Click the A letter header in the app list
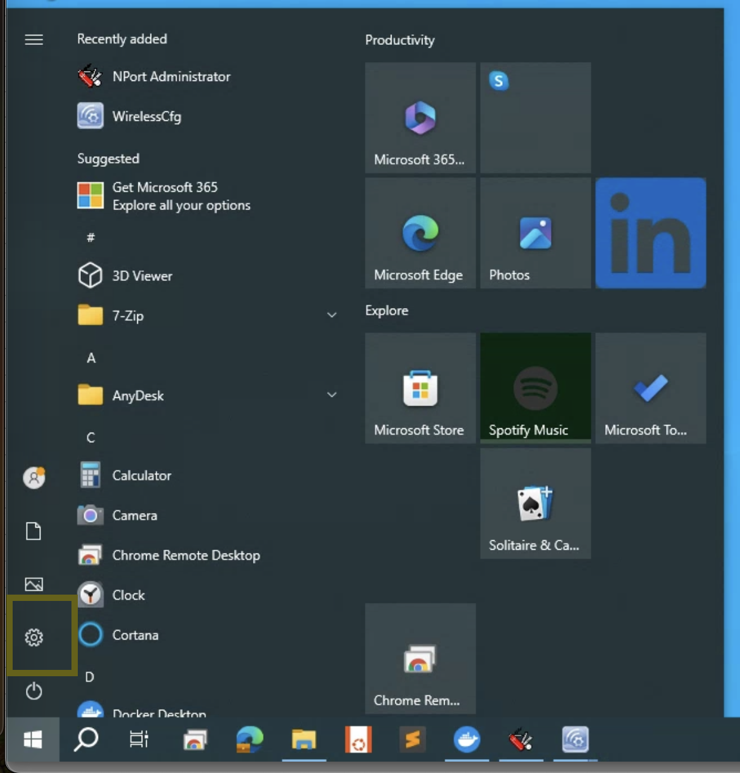 pyautogui.click(x=91, y=358)
